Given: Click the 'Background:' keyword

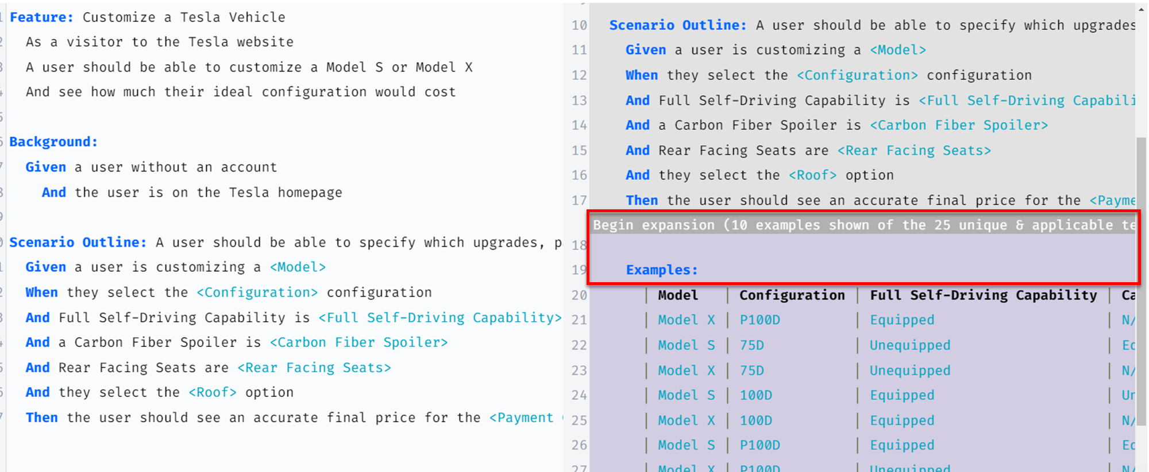Looking at the screenshot, I should pos(53,142).
